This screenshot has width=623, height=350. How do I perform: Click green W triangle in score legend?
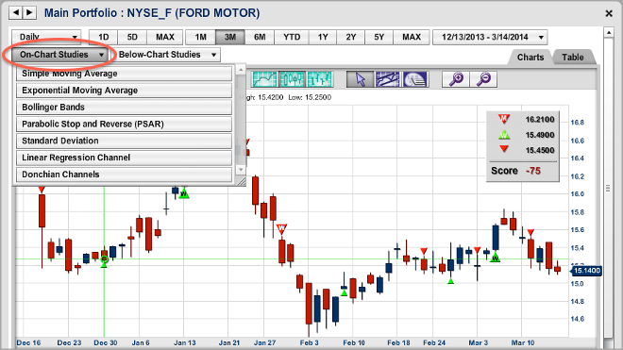(x=504, y=135)
